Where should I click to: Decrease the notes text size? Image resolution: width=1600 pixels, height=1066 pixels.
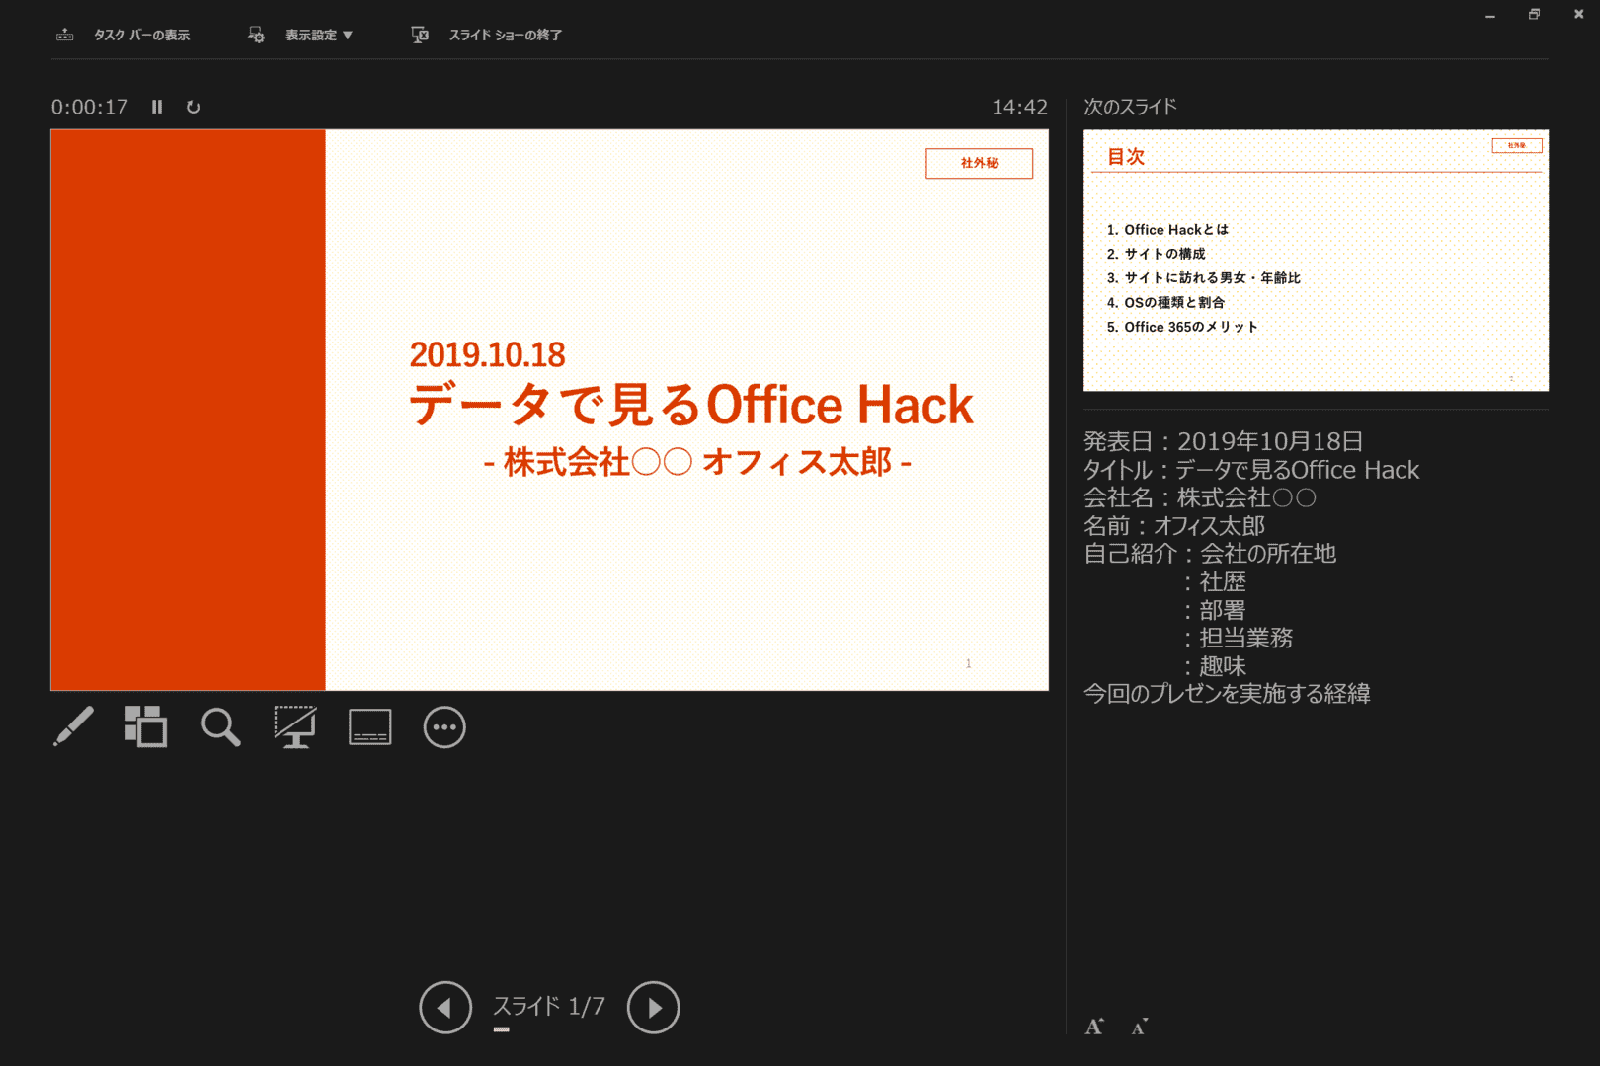[x=1139, y=1027]
